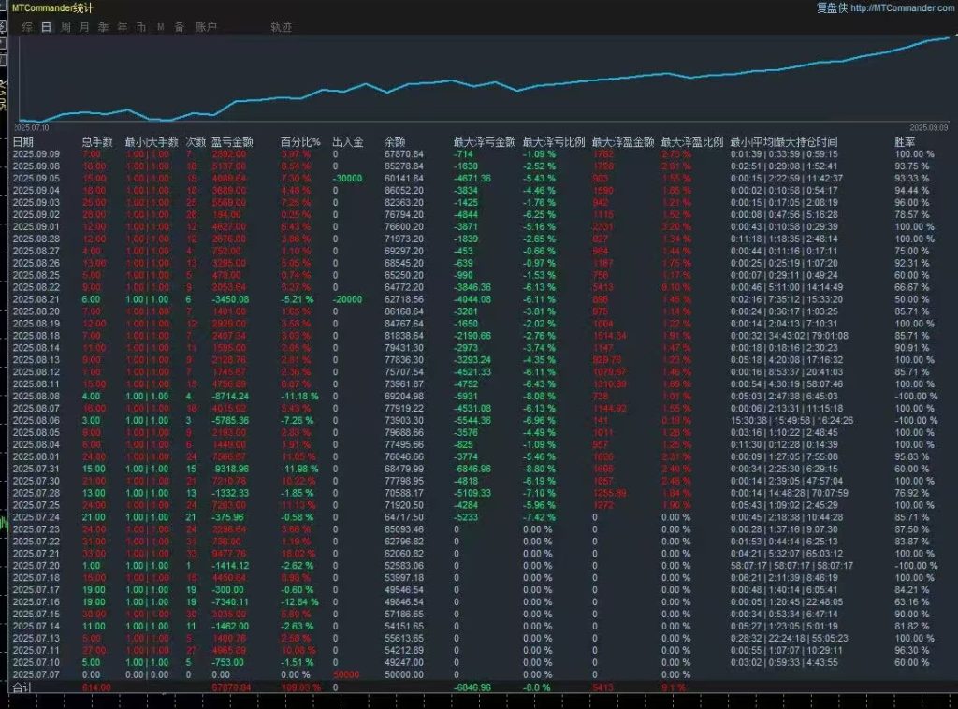Click the 盈亏金额 column header
Image resolution: width=958 pixels, height=709 pixels.
232,142
